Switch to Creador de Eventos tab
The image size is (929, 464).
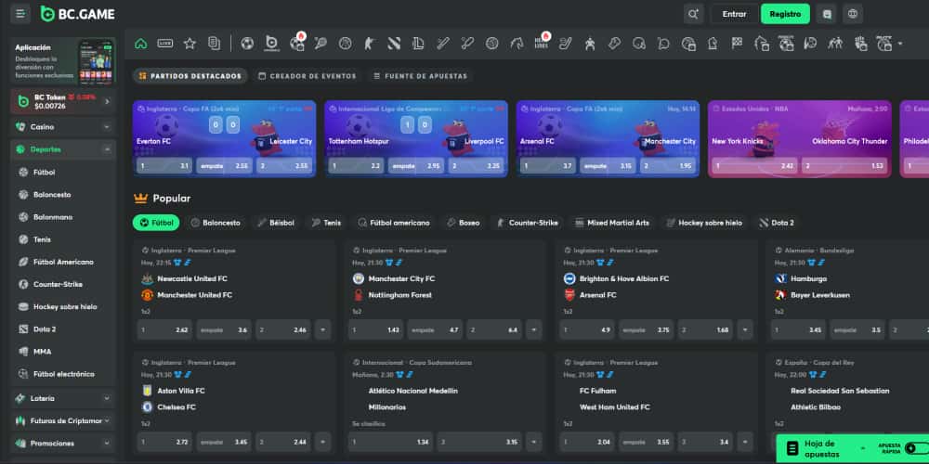click(307, 76)
